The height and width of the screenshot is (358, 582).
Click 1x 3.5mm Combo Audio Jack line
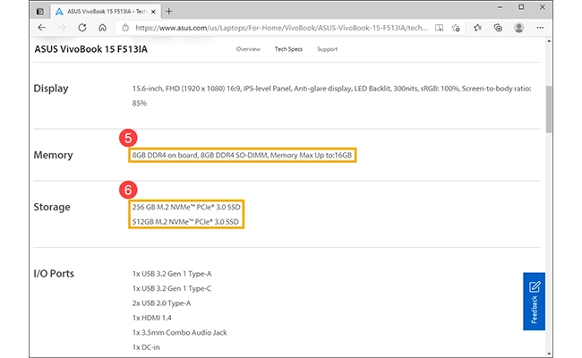click(x=180, y=332)
